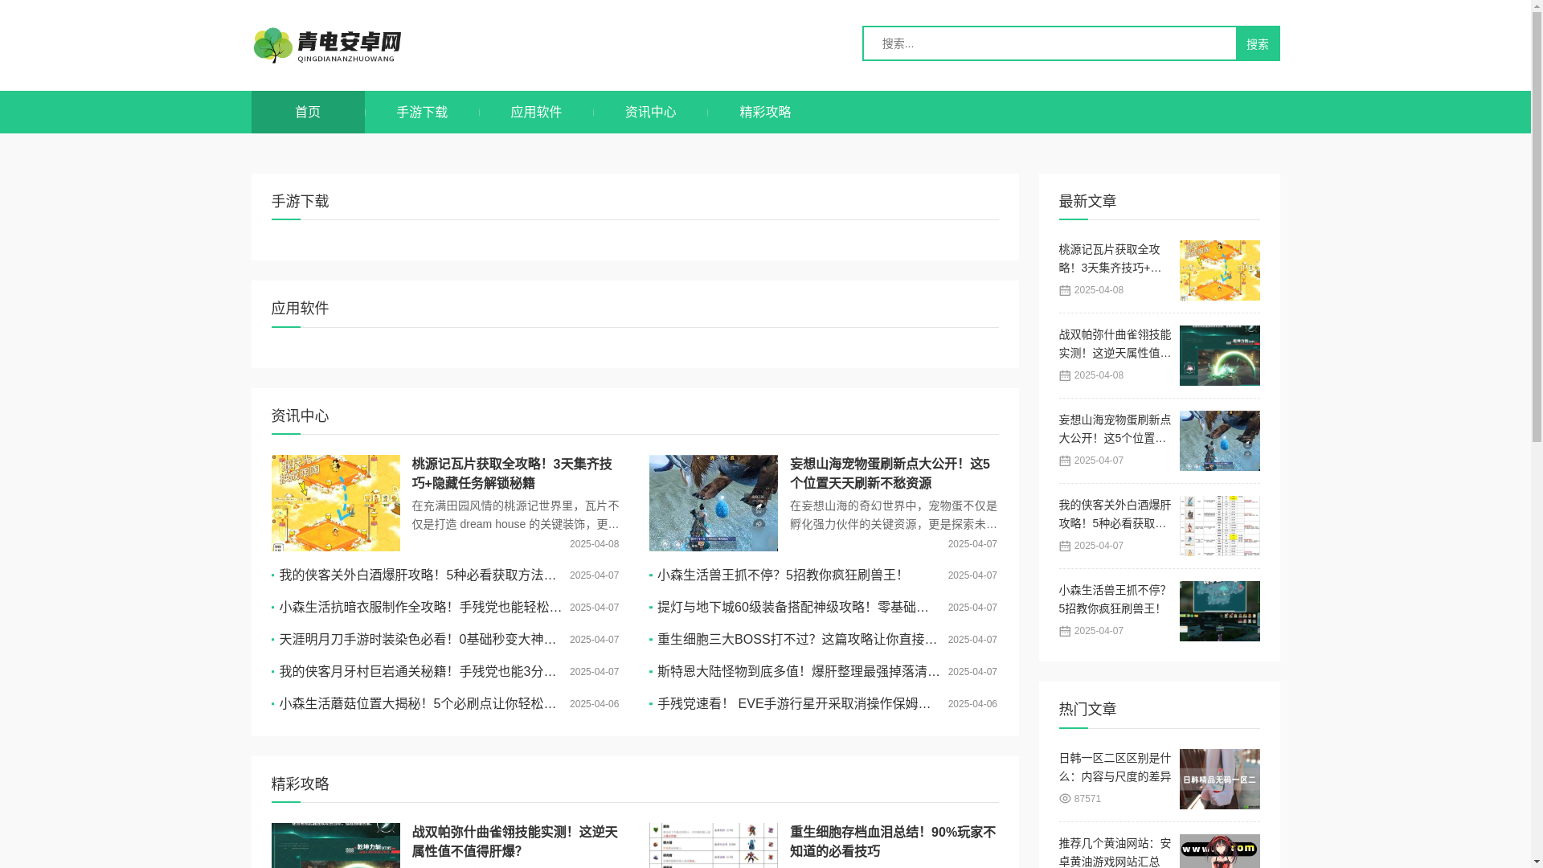Open 我的侠客关外白酒爆肝攻略 list item
Screen dimensions: 1543x868
point(418,575)
